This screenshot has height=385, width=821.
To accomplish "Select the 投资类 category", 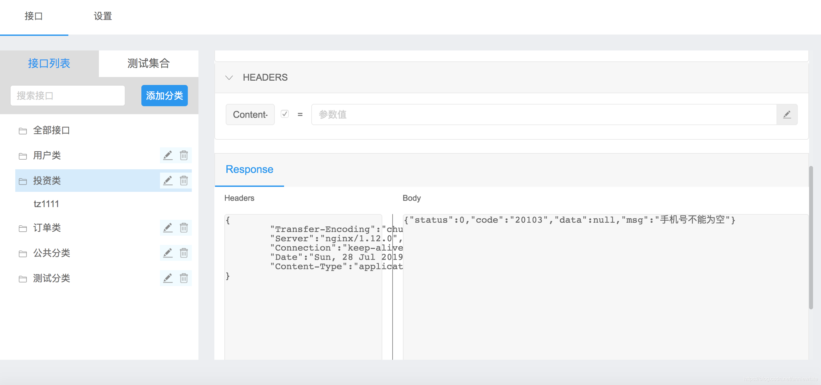I will (104, 181).
